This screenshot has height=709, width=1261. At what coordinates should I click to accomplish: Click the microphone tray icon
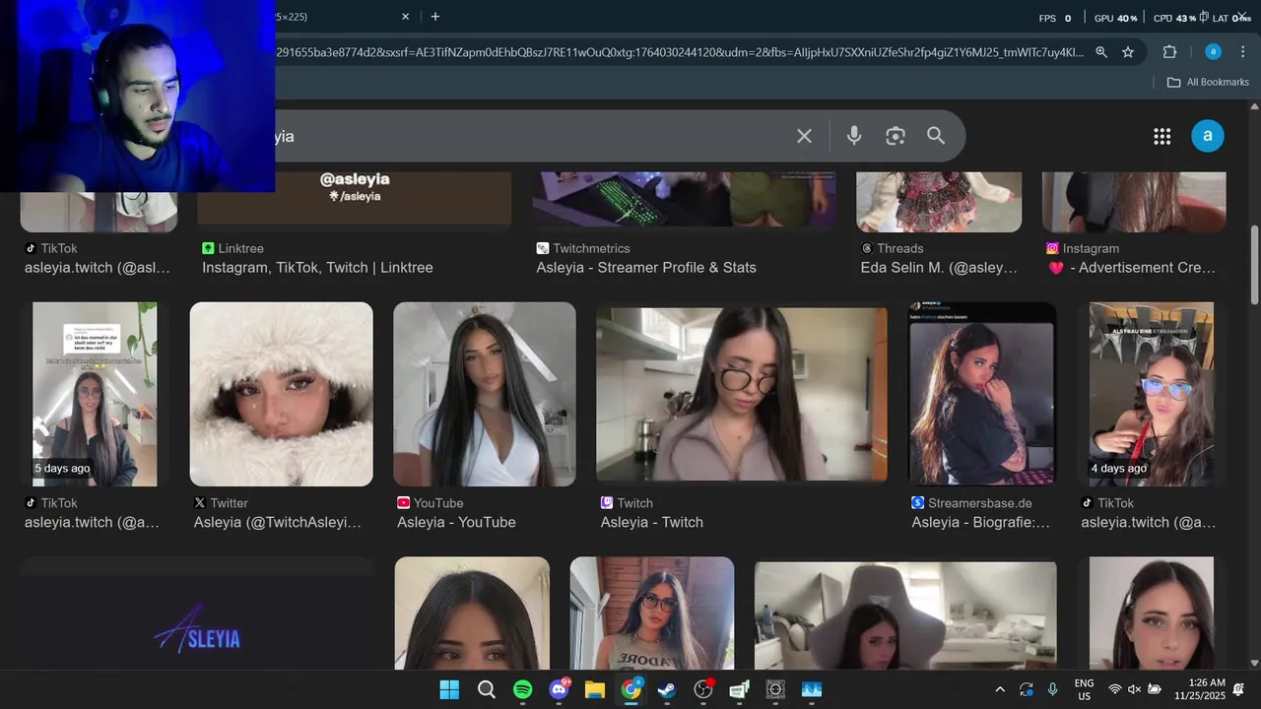[1053, 689]
